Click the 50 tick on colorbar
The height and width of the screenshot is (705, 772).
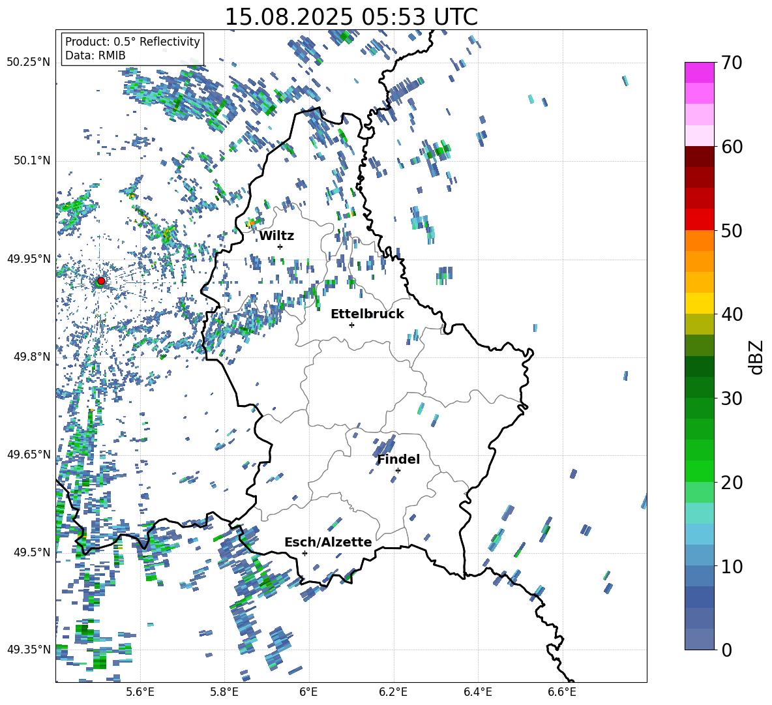click(x=732, y=231)
